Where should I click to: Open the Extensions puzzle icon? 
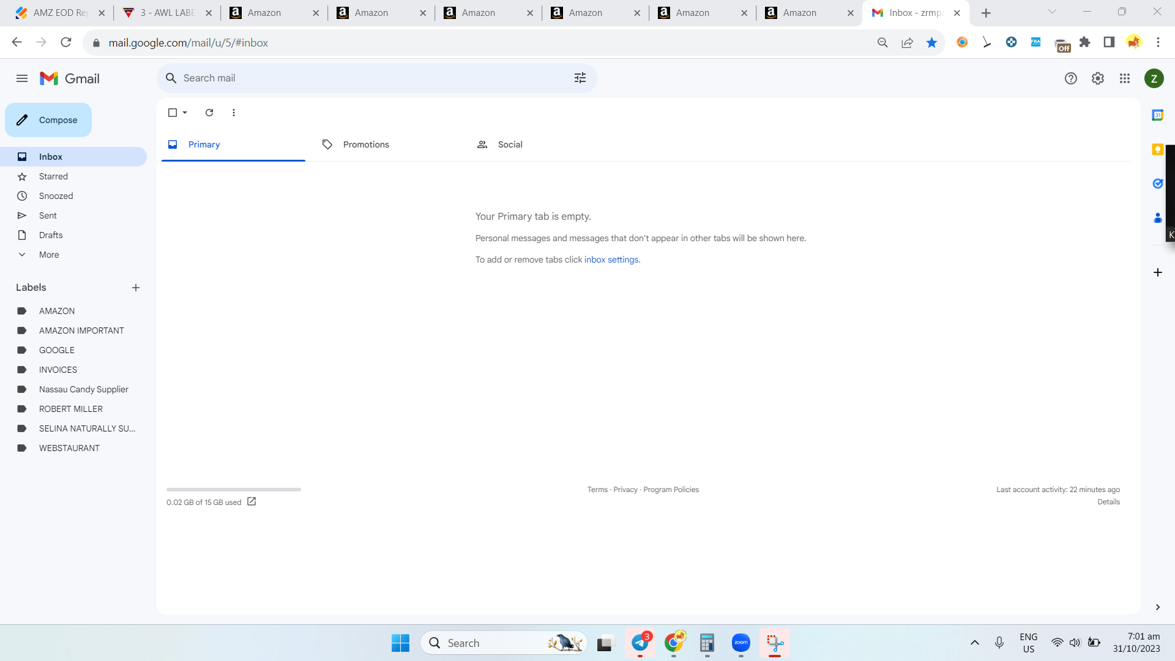pyautogui.click(x=1084, y=42)
